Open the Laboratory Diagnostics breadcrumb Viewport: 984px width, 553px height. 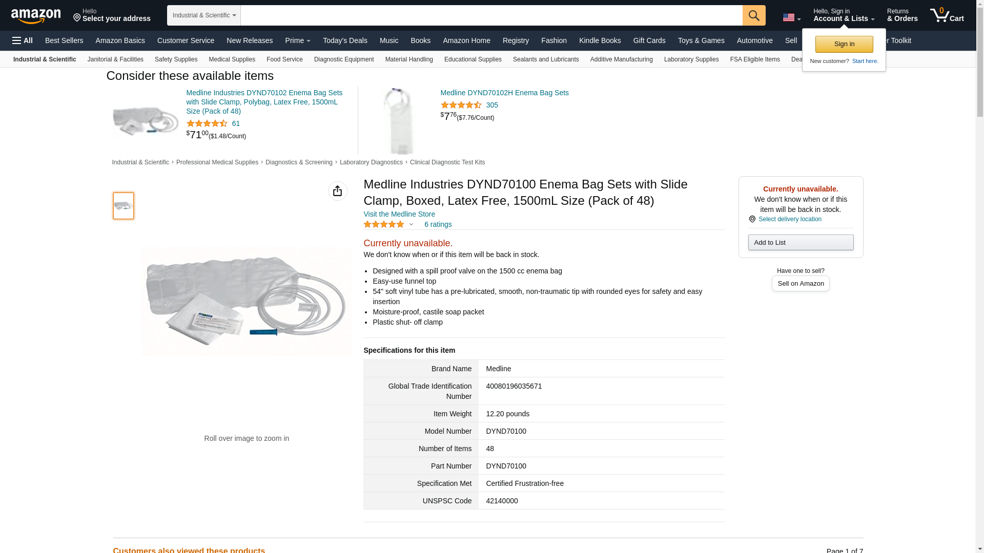(x=371, y=162)
